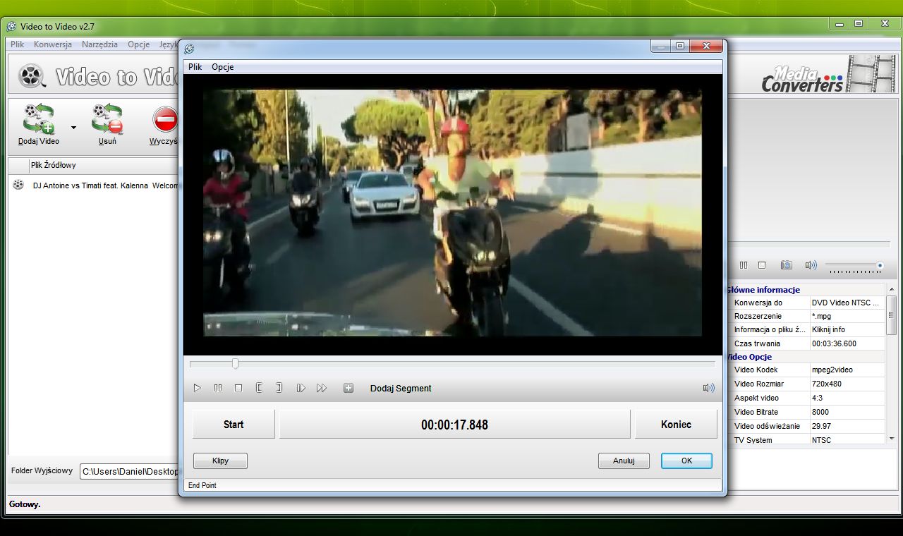Open Opcje menu in trim dialog
Viewport: 903px width, 536px height.
click(x=223, y=67)
